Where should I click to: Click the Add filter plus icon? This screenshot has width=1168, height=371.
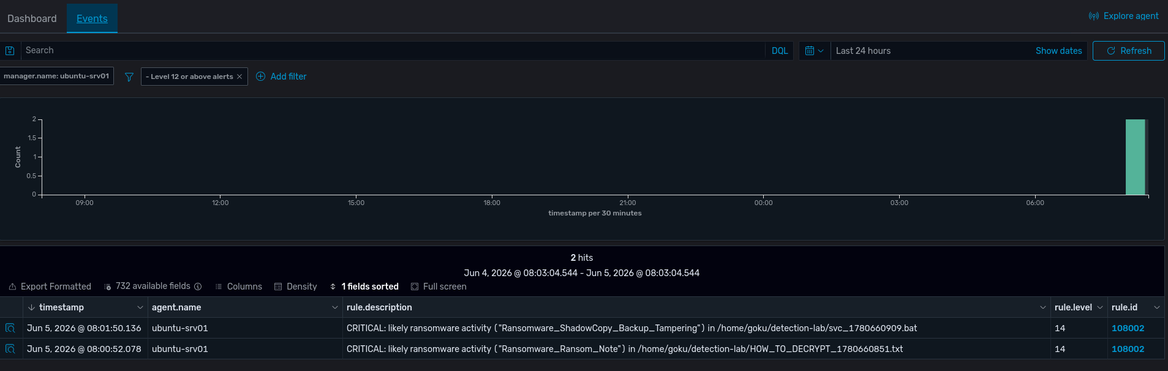coord(260,77)
